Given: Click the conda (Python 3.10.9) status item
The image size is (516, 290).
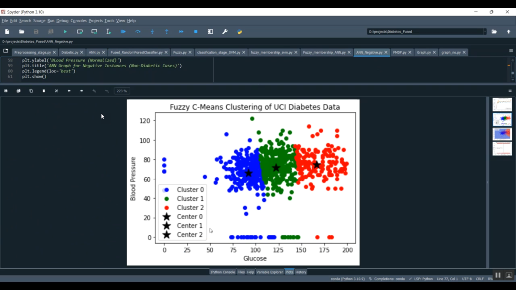Looking at the screenshot, I should tap(347, 279).
